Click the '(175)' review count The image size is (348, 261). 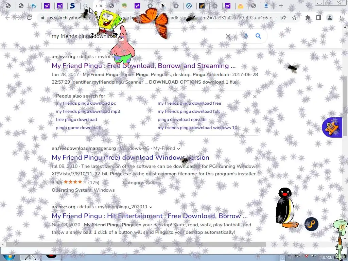[x=94, y=182]
